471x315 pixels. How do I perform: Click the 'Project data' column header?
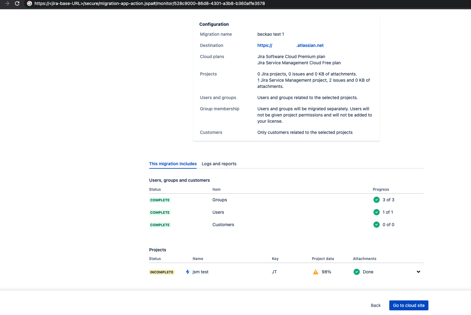323,259
